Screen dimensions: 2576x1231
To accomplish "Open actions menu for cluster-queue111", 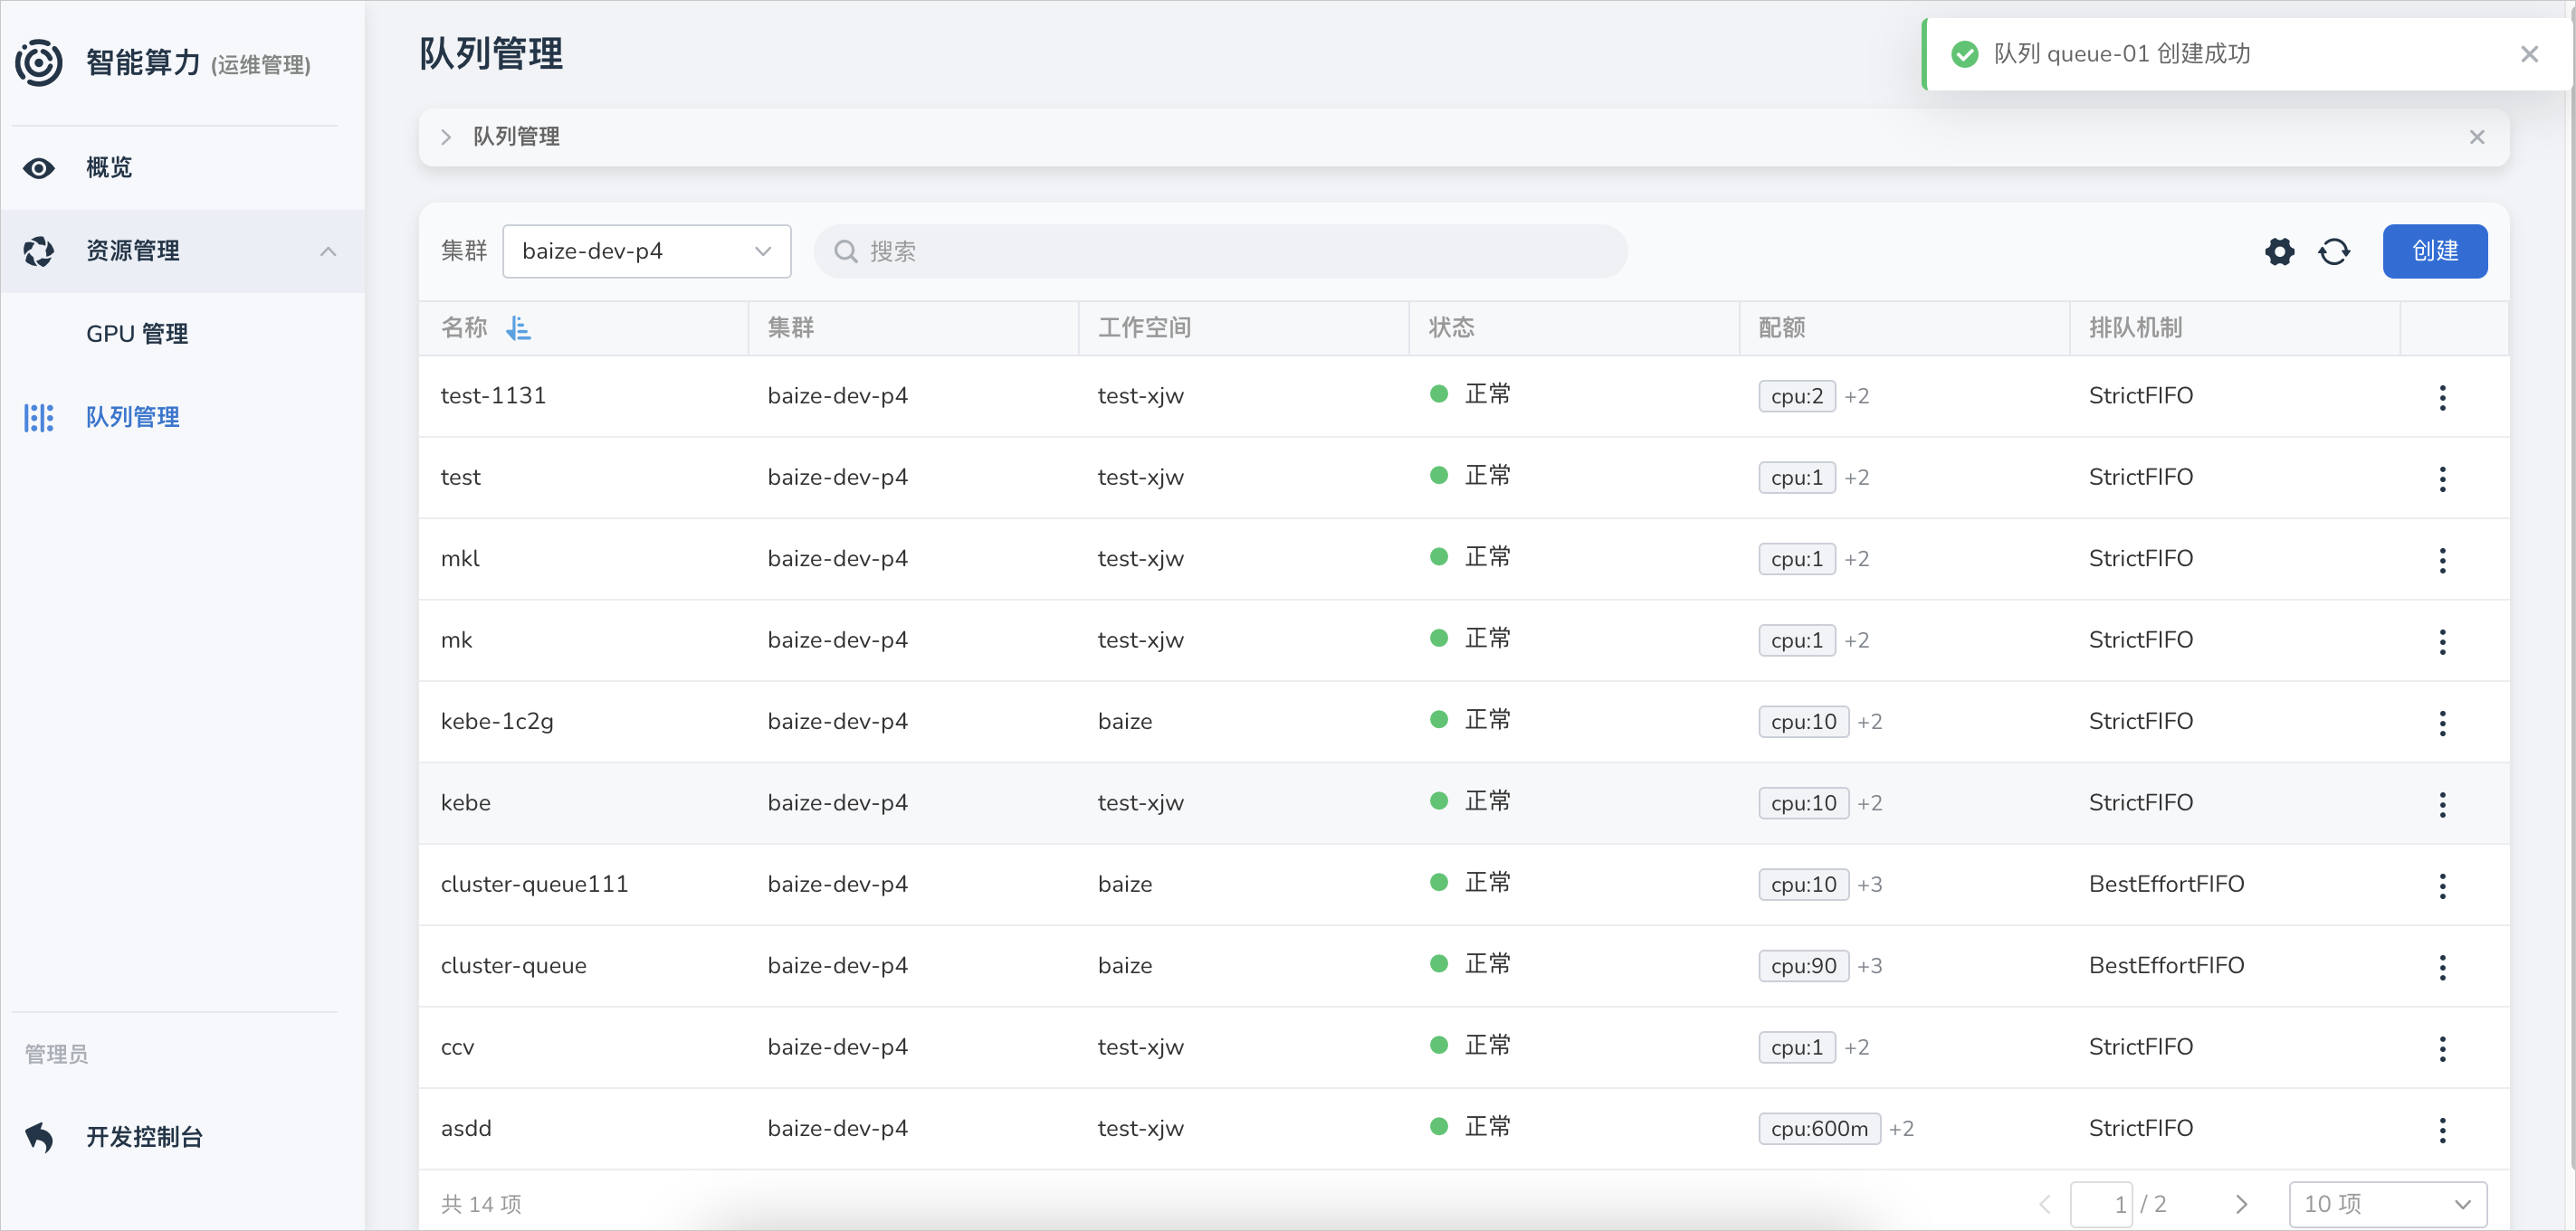I will 2442,886.
